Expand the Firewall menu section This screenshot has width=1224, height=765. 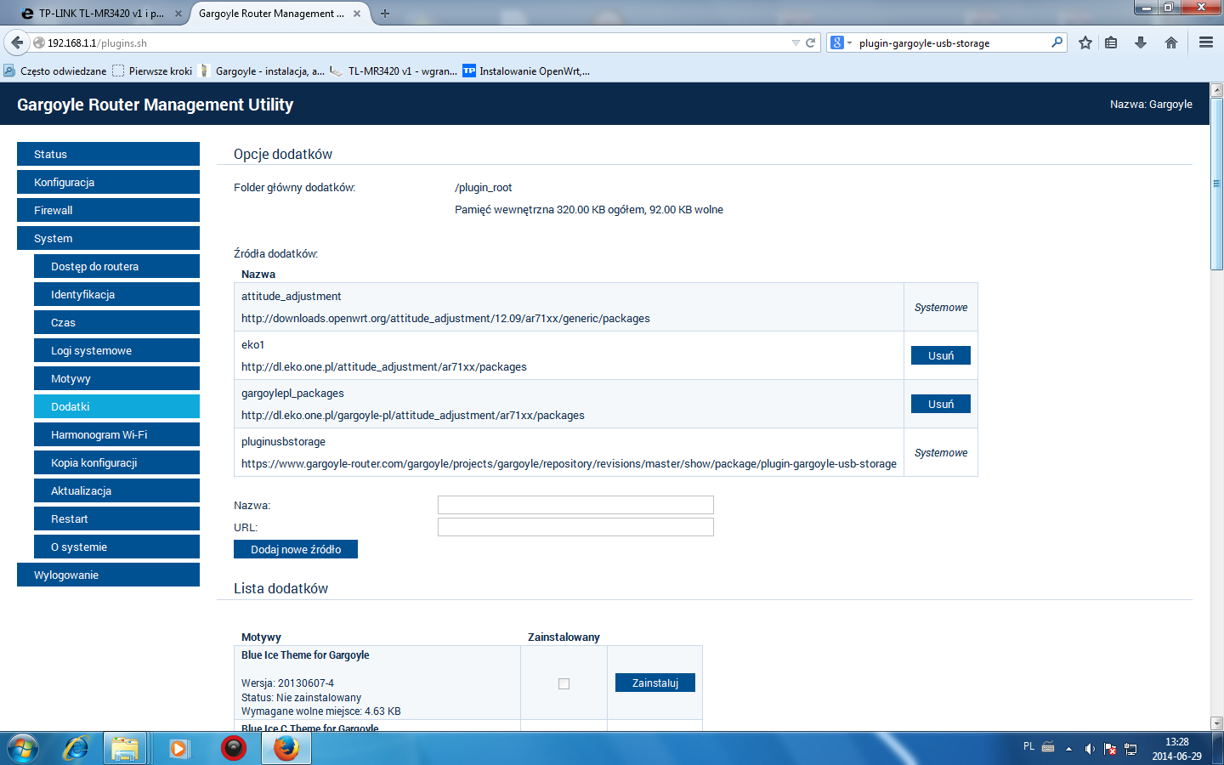108,210
